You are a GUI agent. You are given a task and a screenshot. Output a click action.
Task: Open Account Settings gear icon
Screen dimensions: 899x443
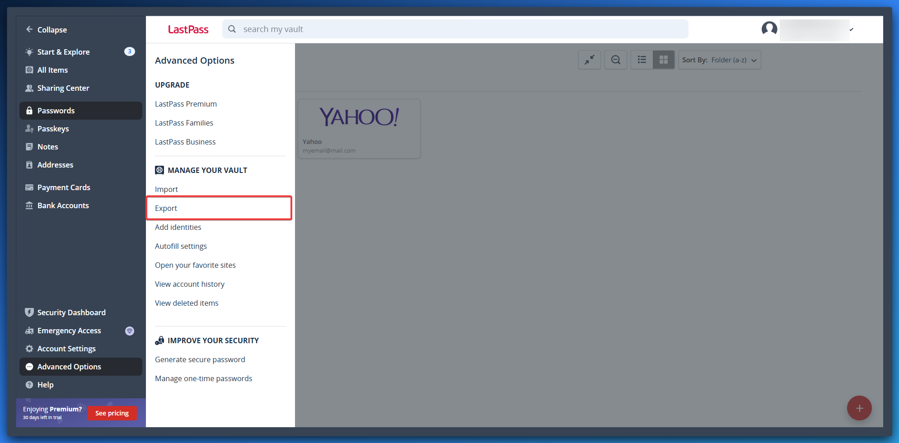coord(29,349)
